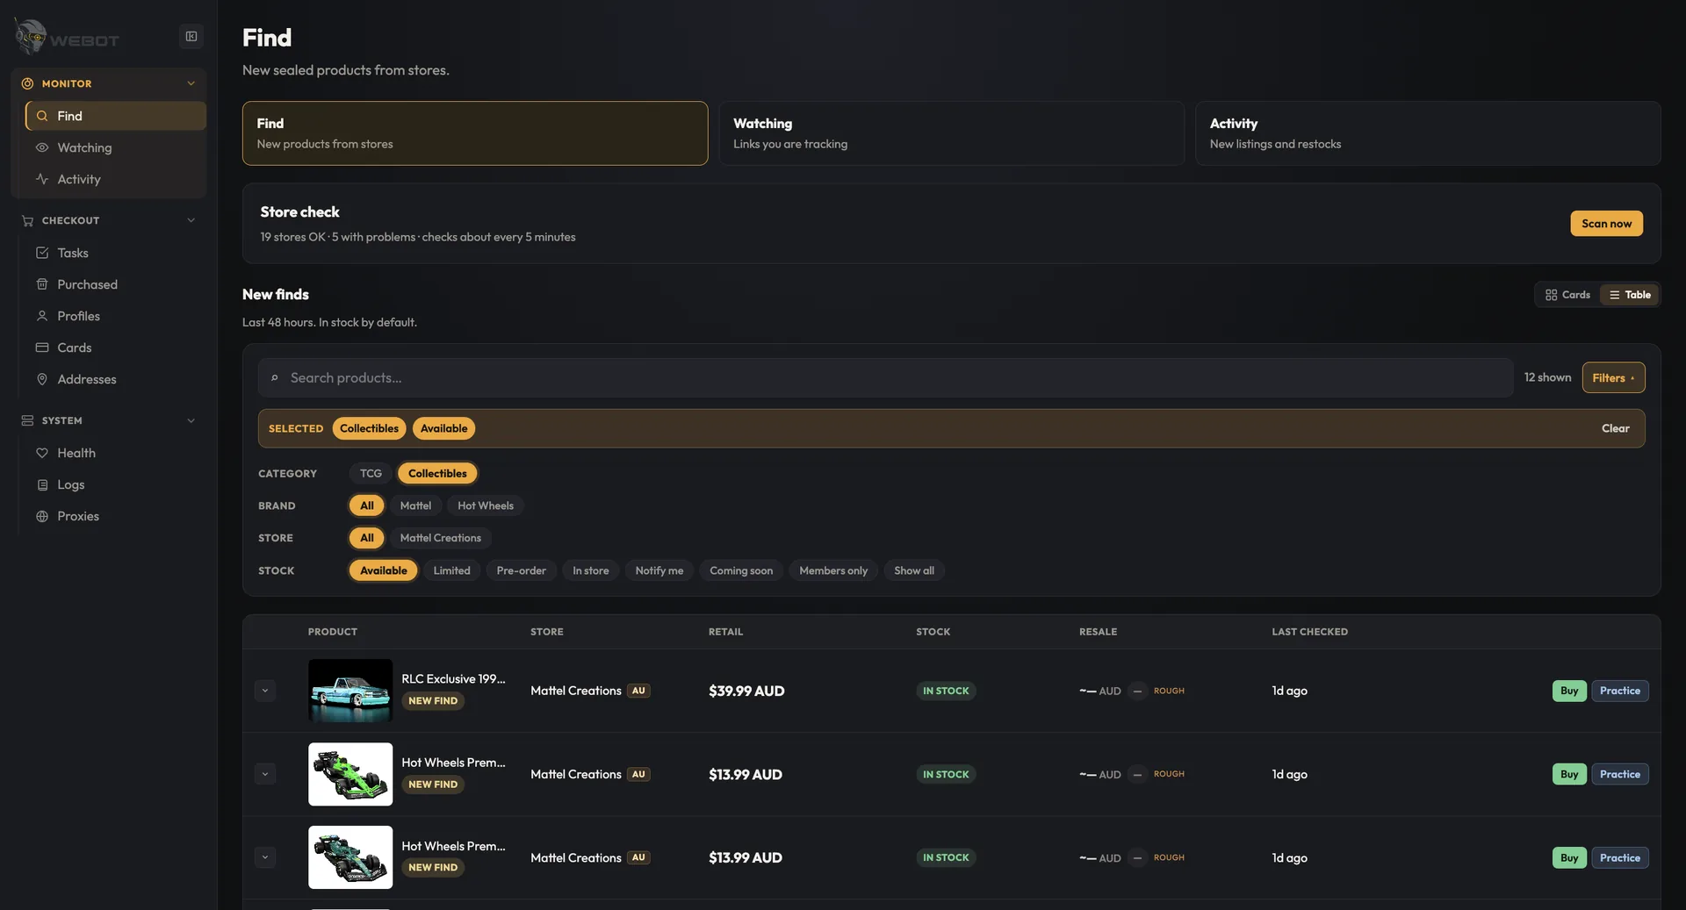Click the Checkout cart icon

pyautogui.click(x=27, y=220)
